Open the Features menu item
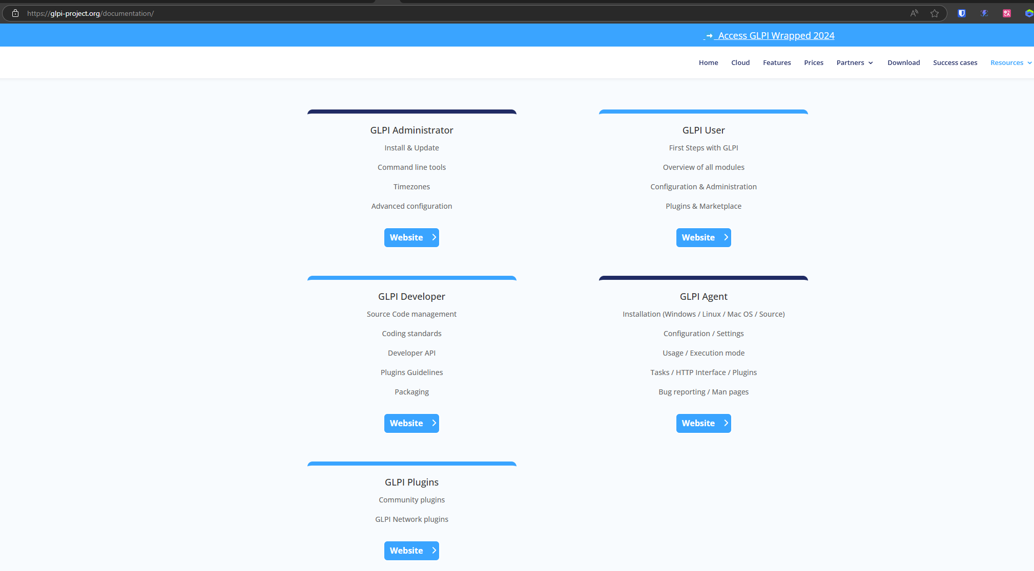The image size is (1034, 571). point(777,62)
